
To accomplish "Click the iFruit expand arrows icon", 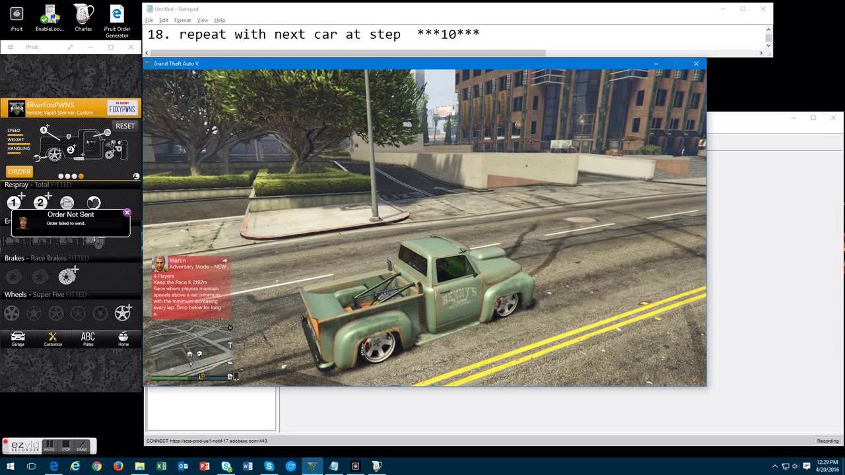I will (x=71, y=47).
